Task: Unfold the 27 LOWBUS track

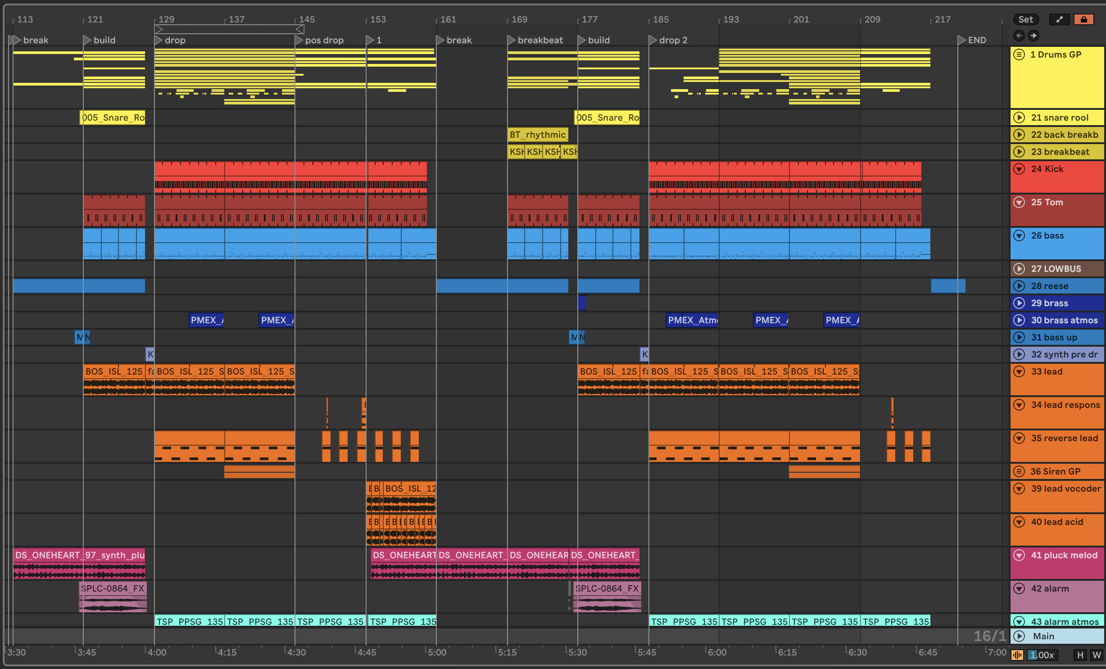Action: pyautogui.click(x=1019, y=269)
